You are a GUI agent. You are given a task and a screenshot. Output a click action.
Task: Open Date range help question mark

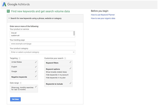[x=21, y=83]
